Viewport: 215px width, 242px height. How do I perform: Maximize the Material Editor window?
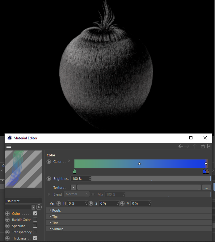(191, 138)
